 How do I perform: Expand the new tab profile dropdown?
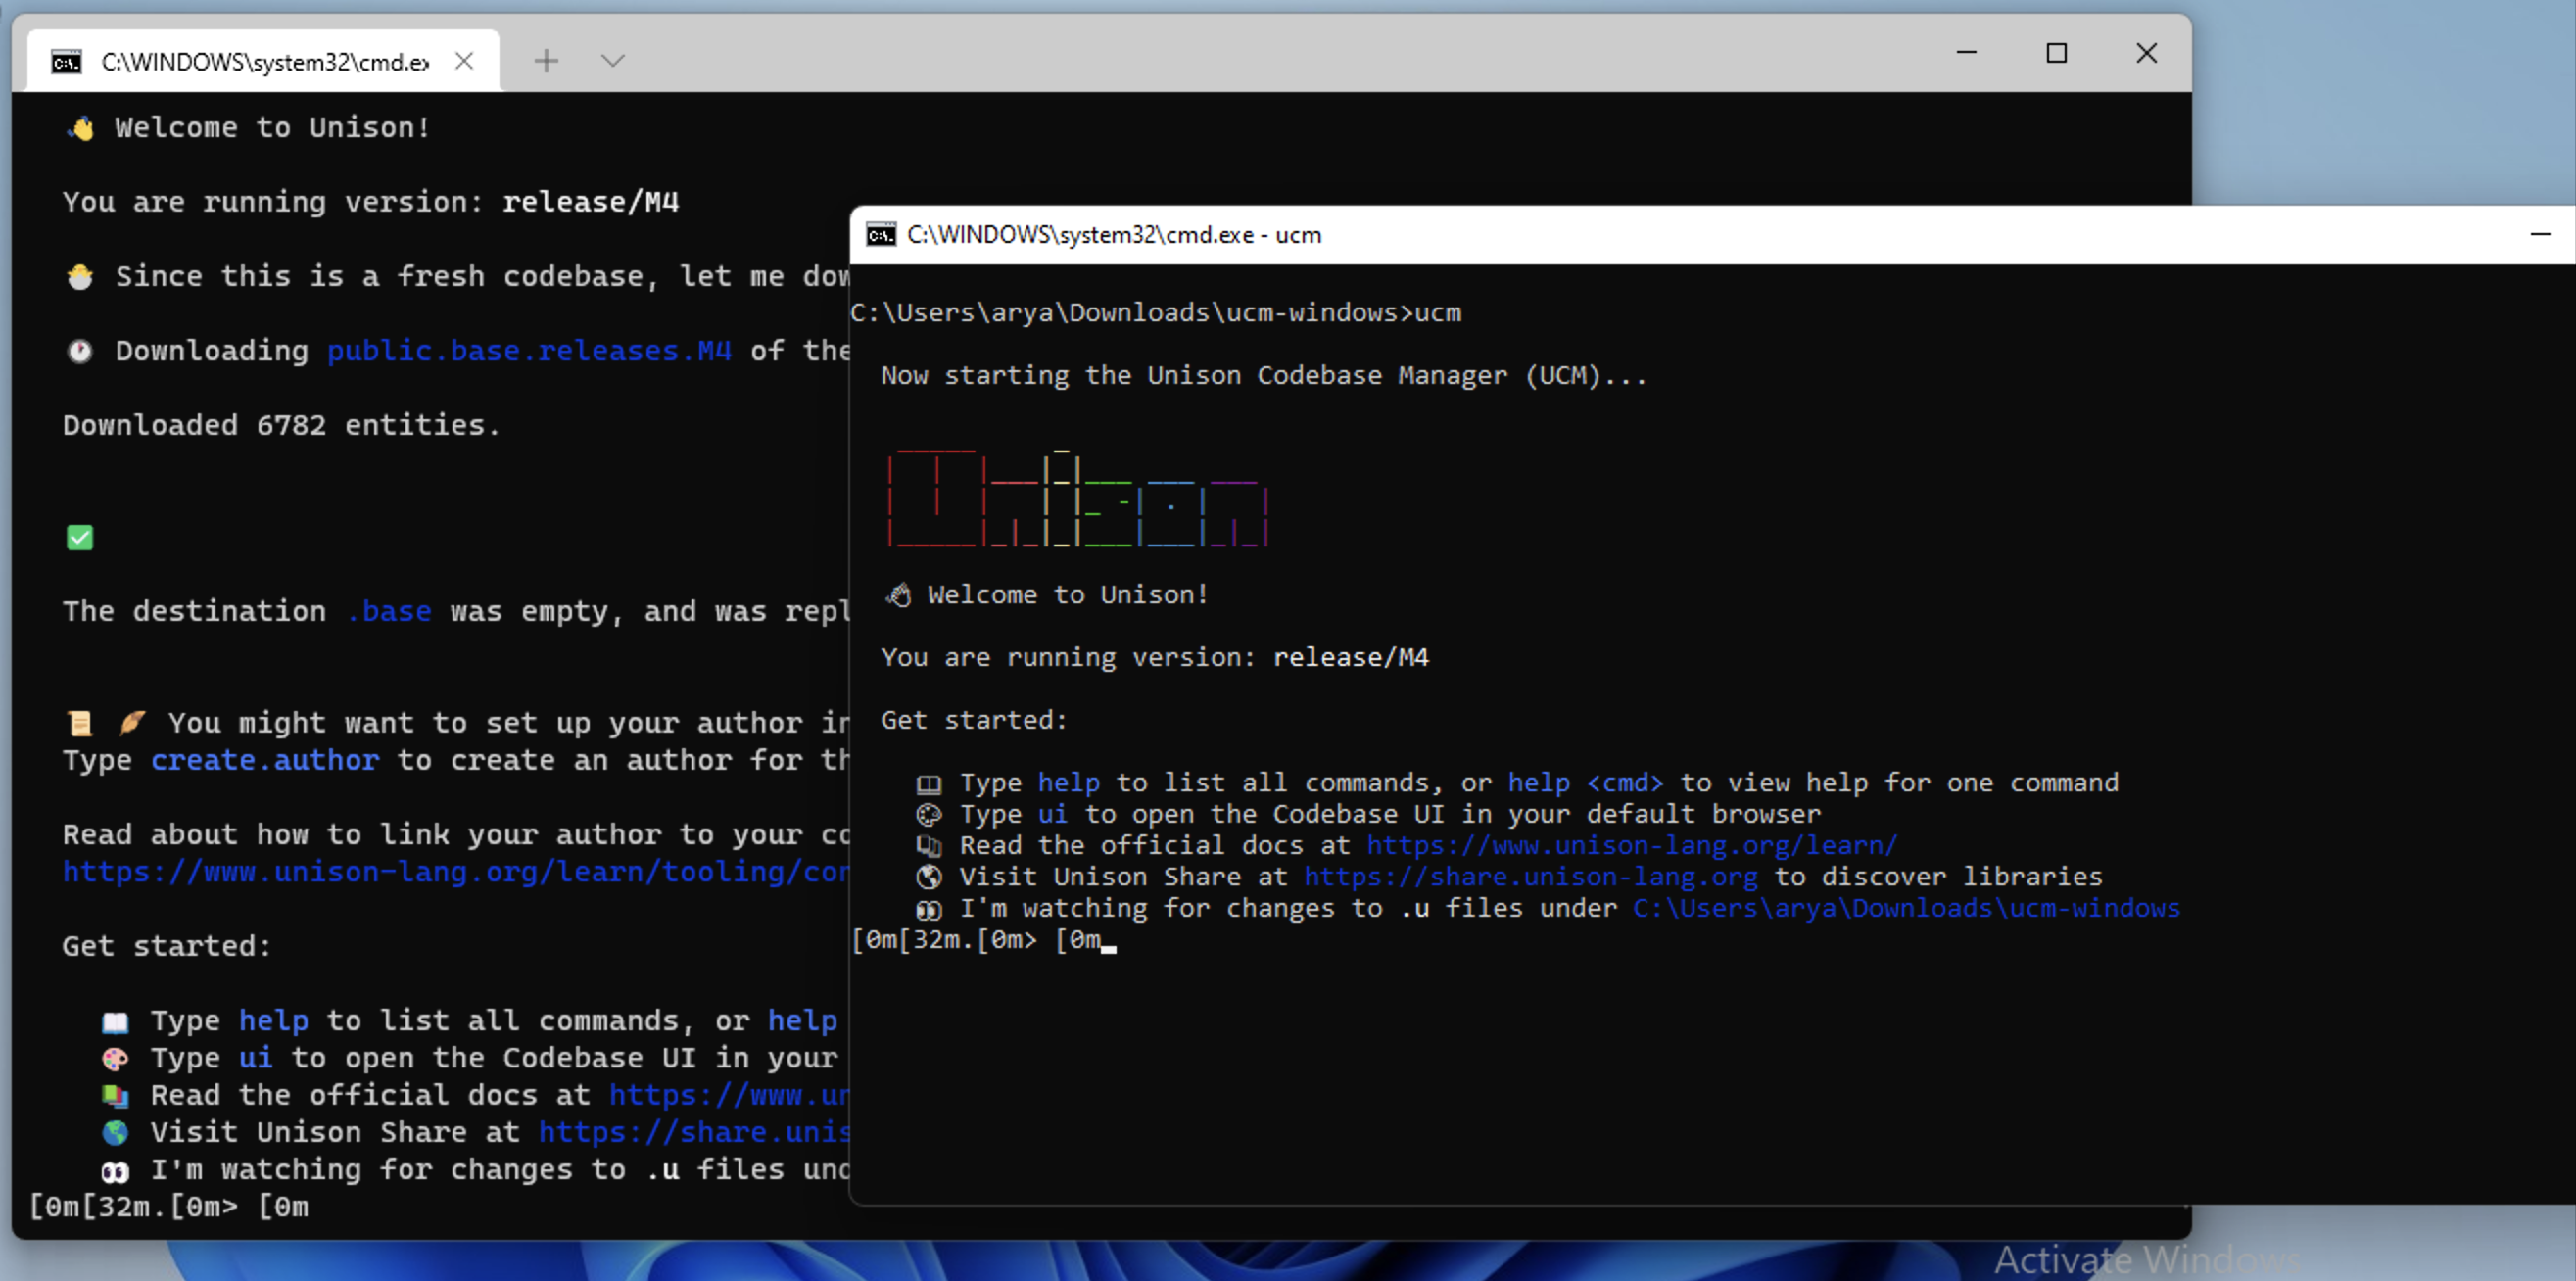coord(613,61)
